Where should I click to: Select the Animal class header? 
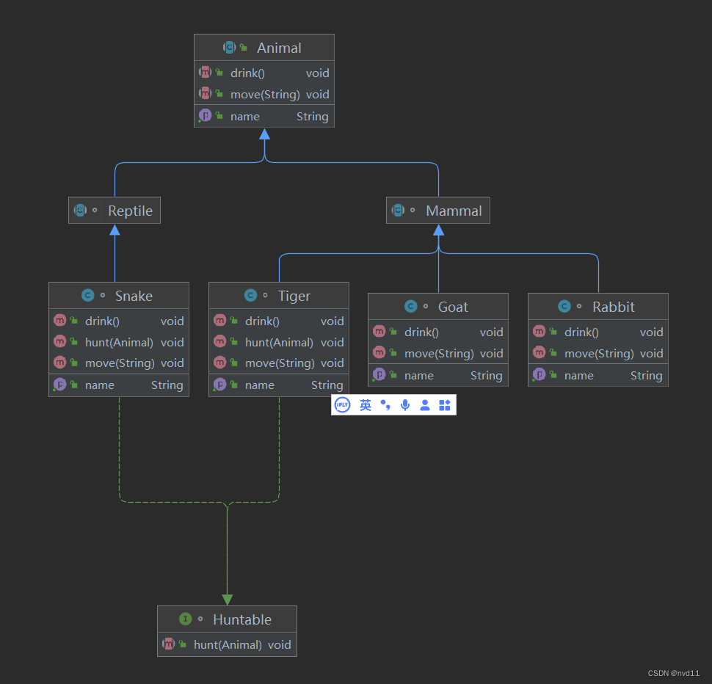point(264,48)
